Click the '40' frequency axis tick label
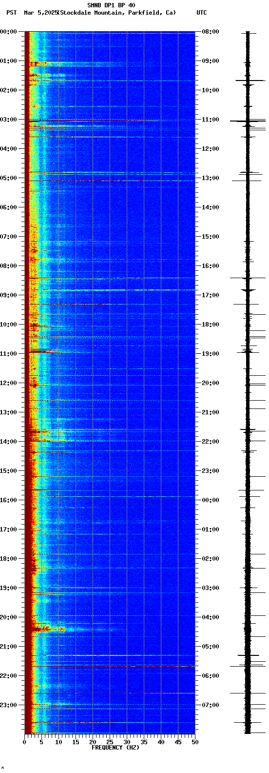This screenshot has height=773, width=269. pyautogui.click(x=161, y=742)
